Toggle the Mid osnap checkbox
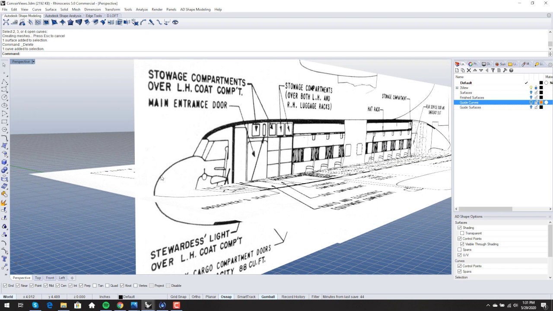The image size is (553, 311). click(x=46, y=286)
